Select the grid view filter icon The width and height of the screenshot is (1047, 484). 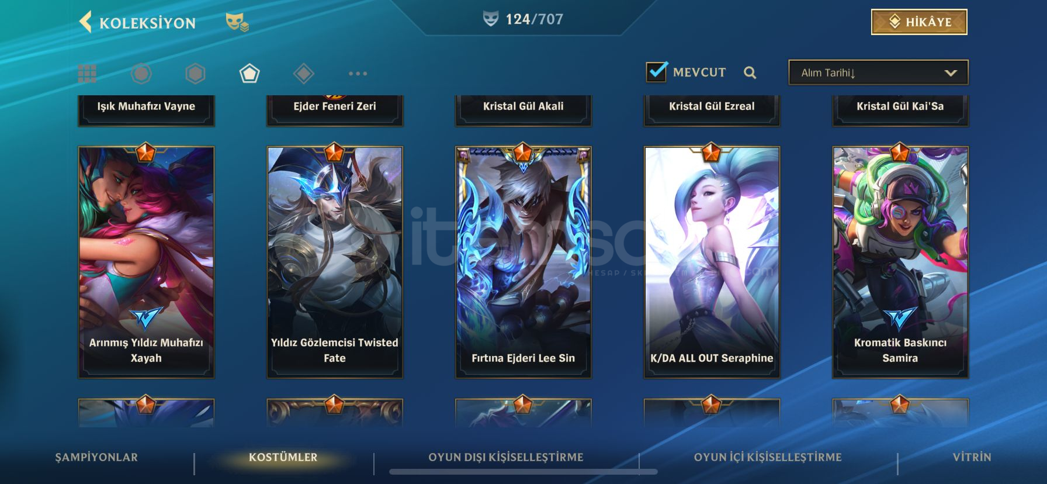tap(87, 74)
